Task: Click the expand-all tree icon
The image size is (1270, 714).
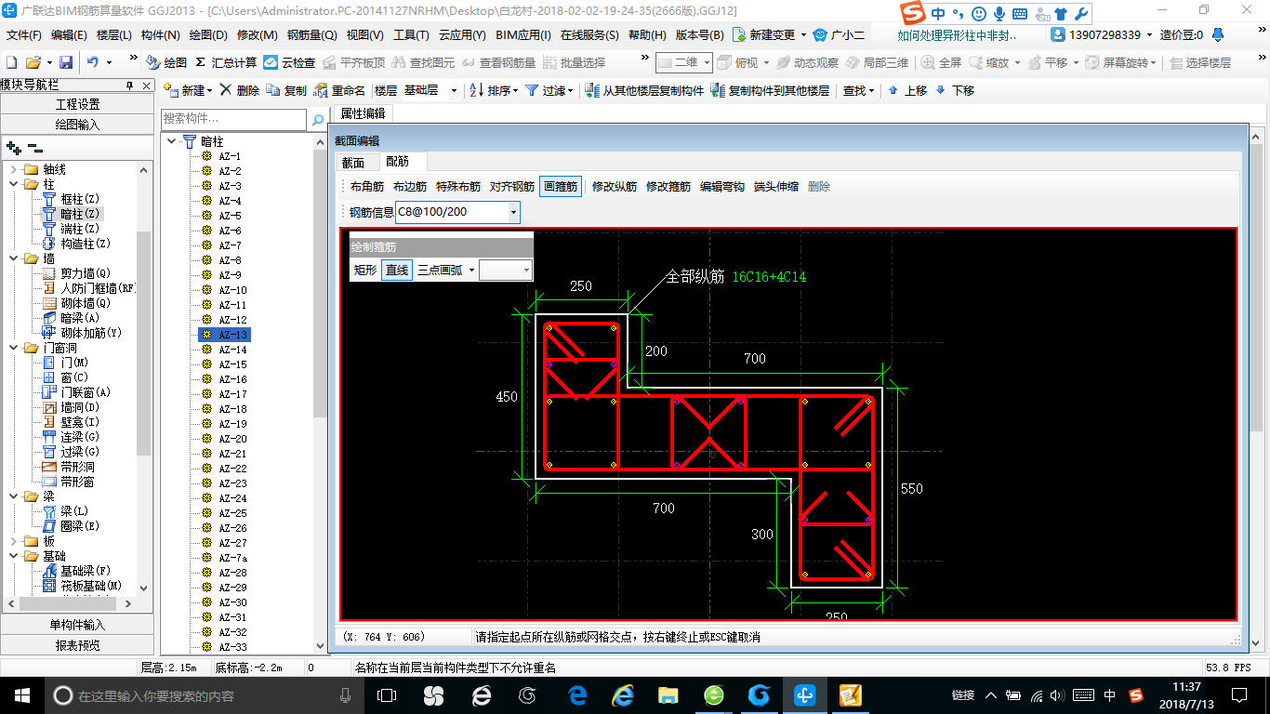Action: click(x=14, y=147)
